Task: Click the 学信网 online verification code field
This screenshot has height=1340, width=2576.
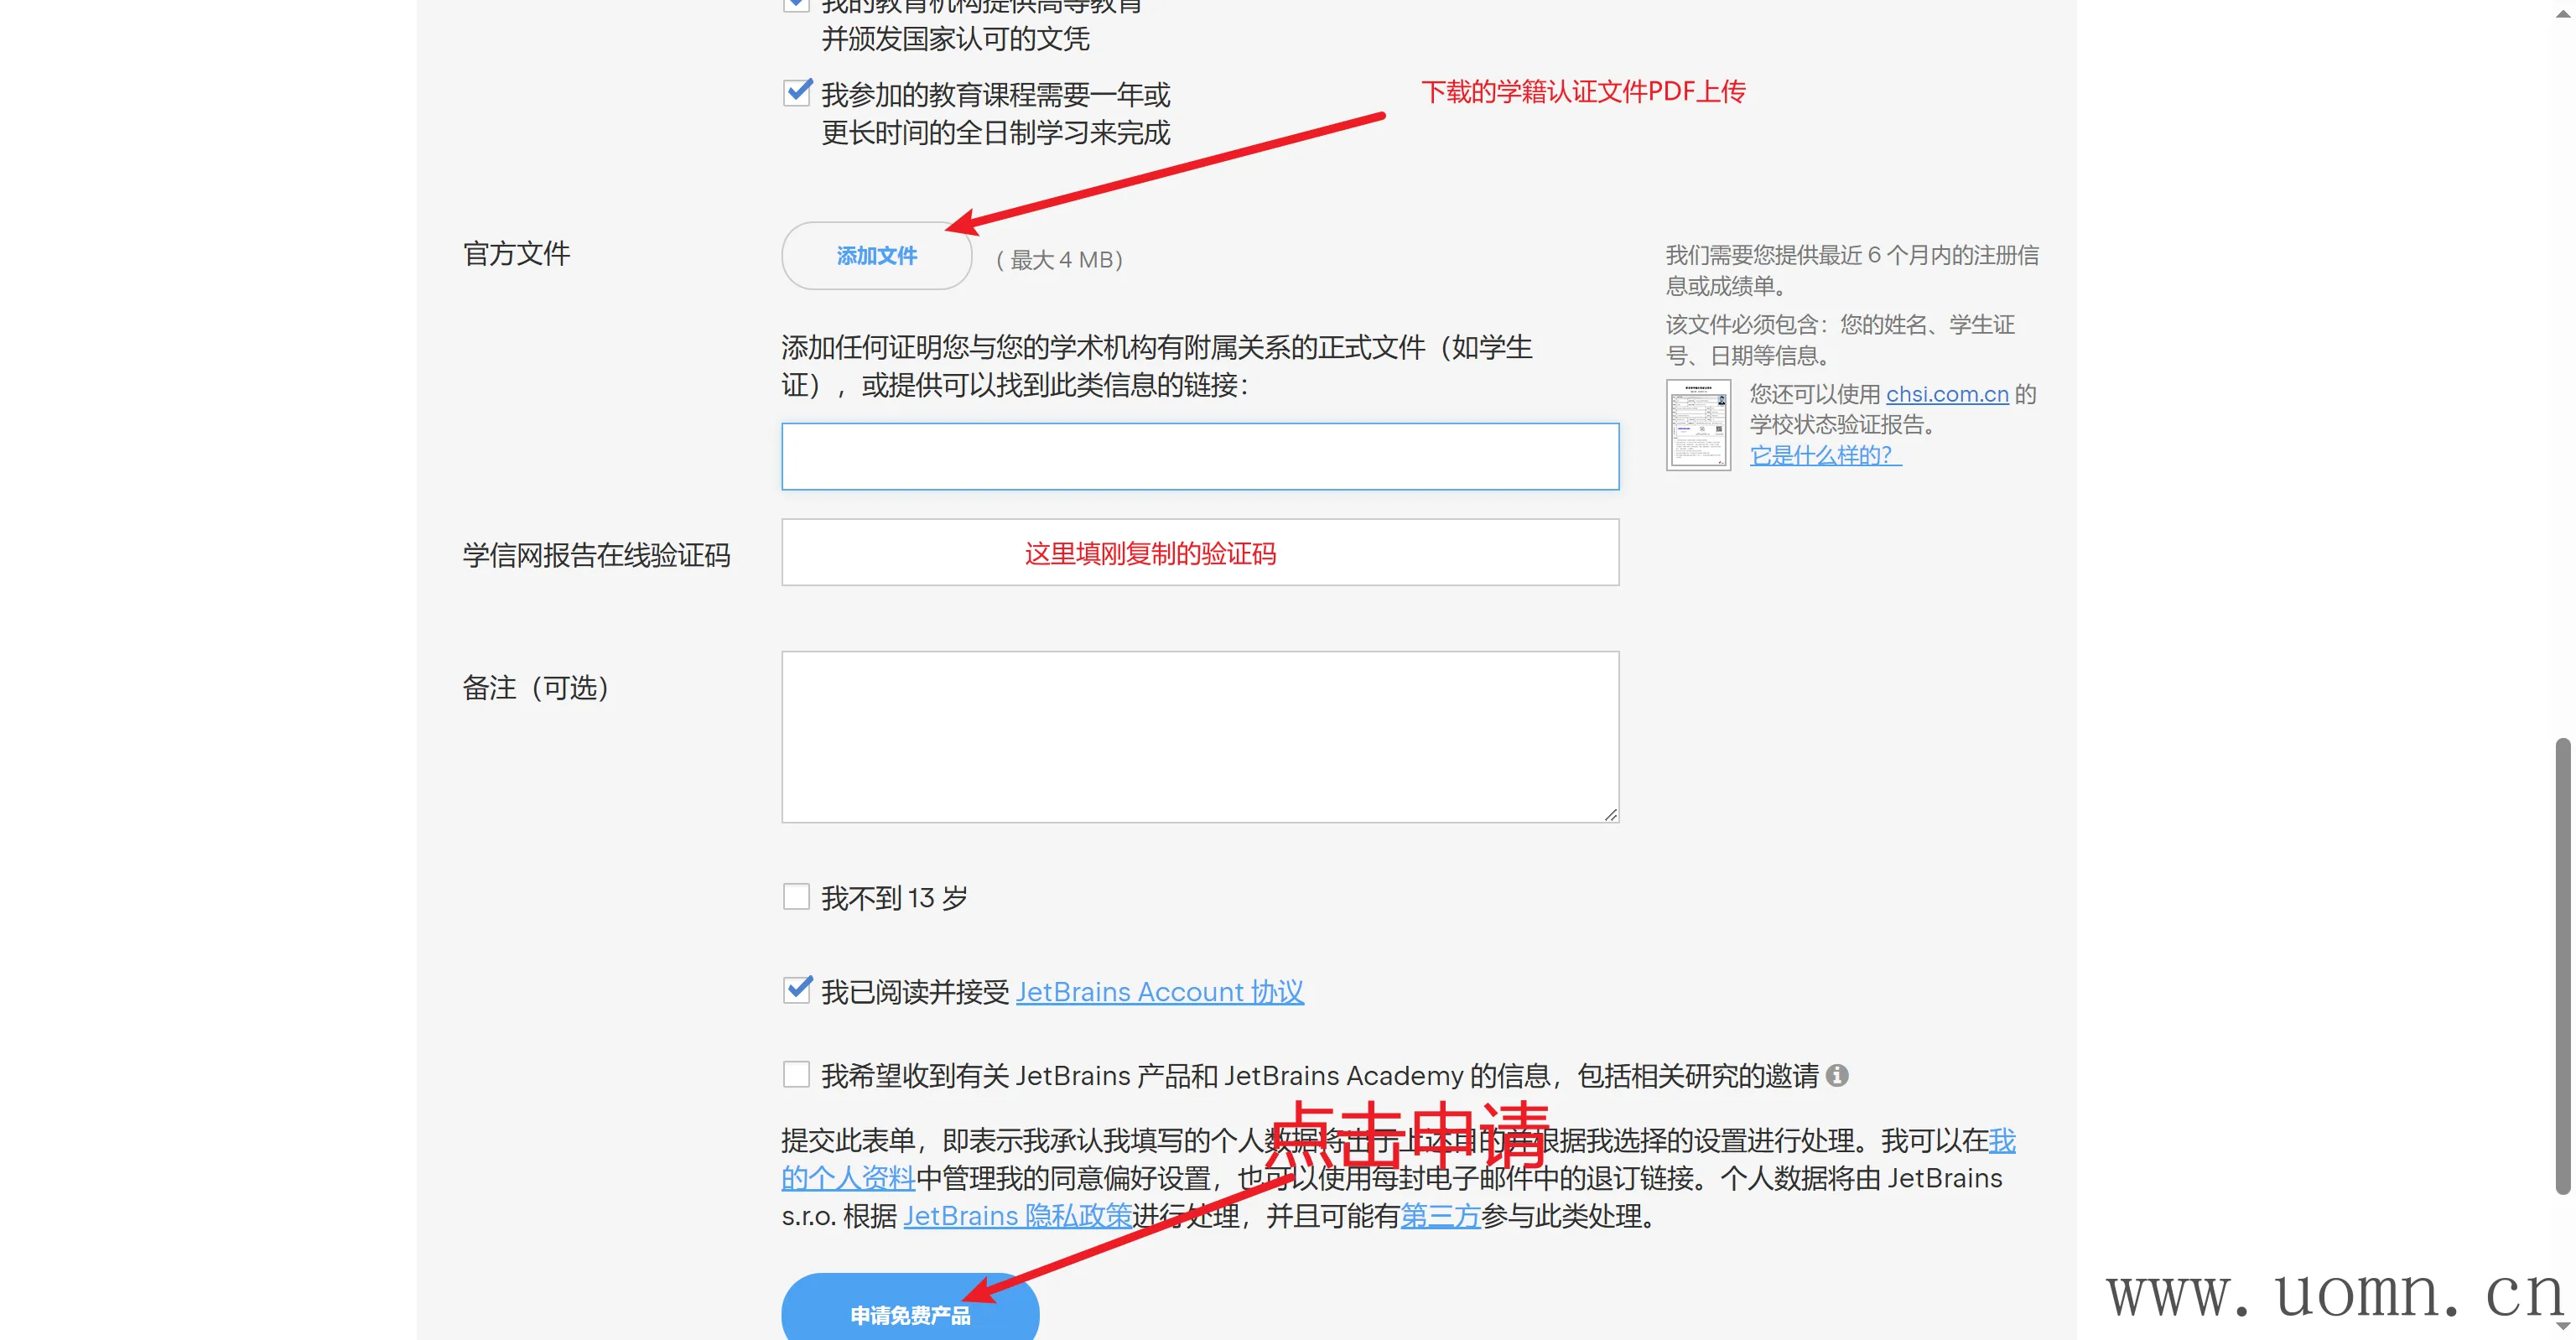Action: coord(1199,552)
